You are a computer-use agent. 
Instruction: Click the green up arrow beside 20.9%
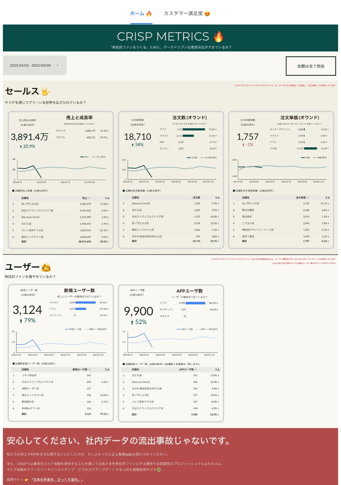tap(21, 147)
